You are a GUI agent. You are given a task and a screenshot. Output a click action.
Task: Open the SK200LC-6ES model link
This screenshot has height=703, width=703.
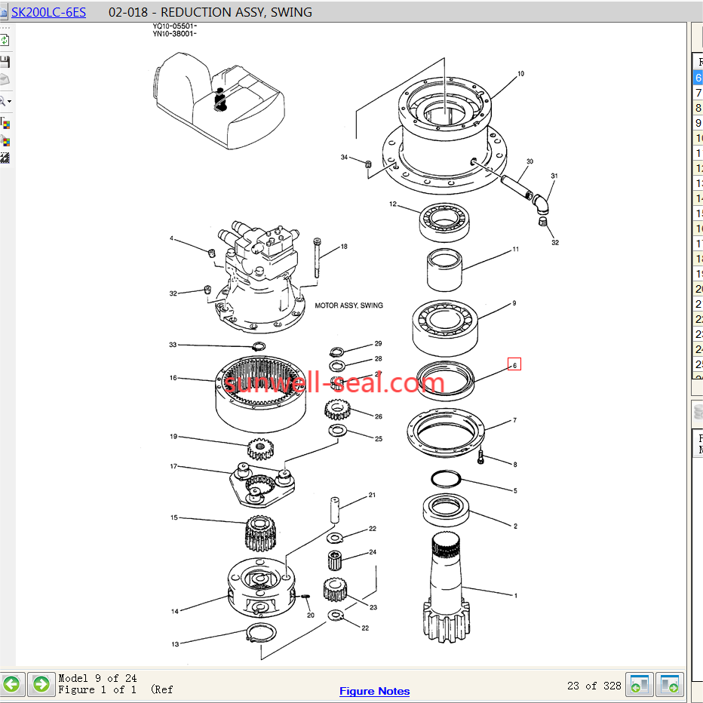pos(48,12)
